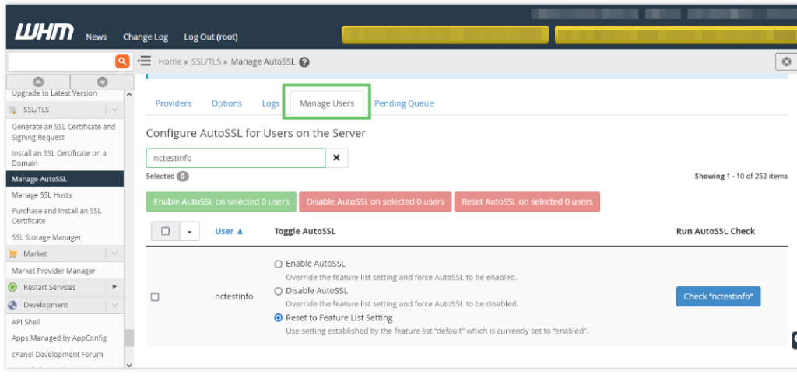The image size is (797, 385).
Task: Open the Manage SSL Hosts link
Action: click(41, 194)
